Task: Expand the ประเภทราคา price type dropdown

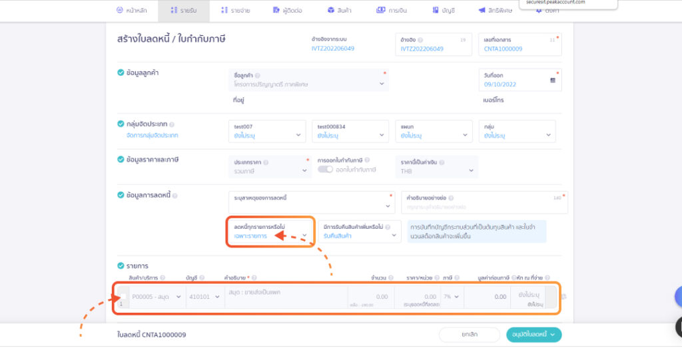Action: point(304,171)
